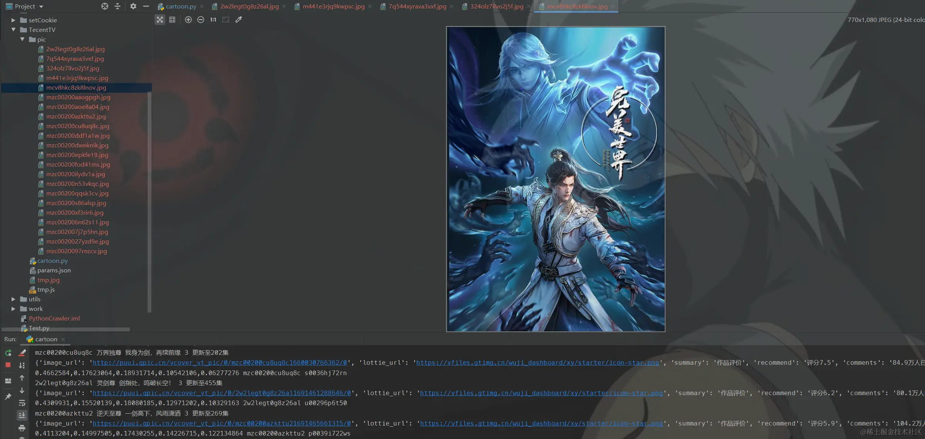Click the Zoom Out image icon

(x=201, y=20)
